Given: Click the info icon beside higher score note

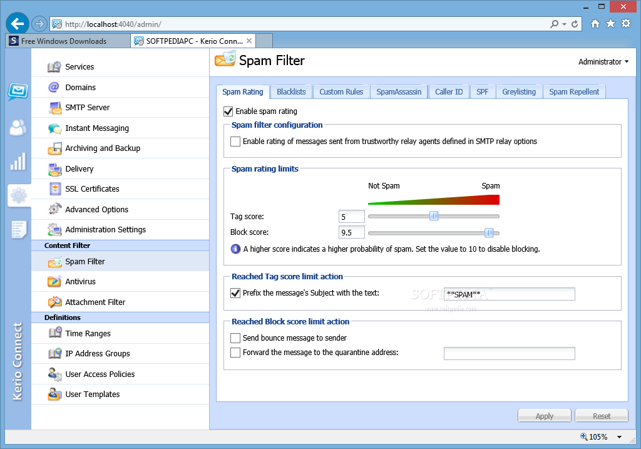Looking at the screenshot, I should [235, 249].
